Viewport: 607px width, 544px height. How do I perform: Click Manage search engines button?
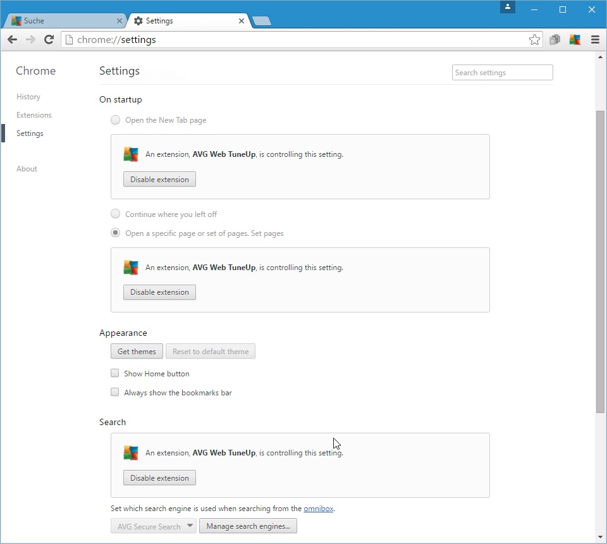248,526
